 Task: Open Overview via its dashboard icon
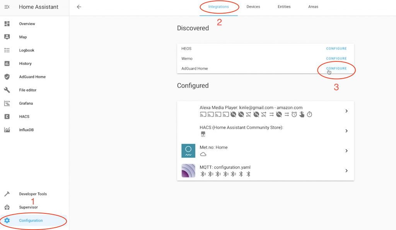point(7,24)
